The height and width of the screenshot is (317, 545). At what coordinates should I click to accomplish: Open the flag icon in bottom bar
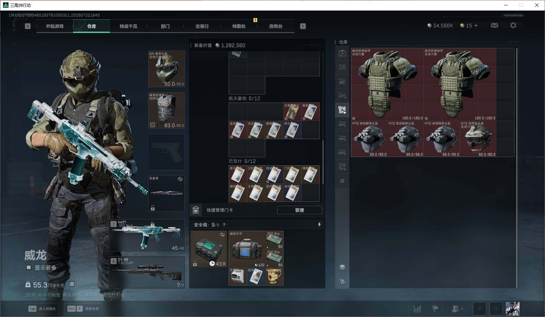[x=435, y=308]
